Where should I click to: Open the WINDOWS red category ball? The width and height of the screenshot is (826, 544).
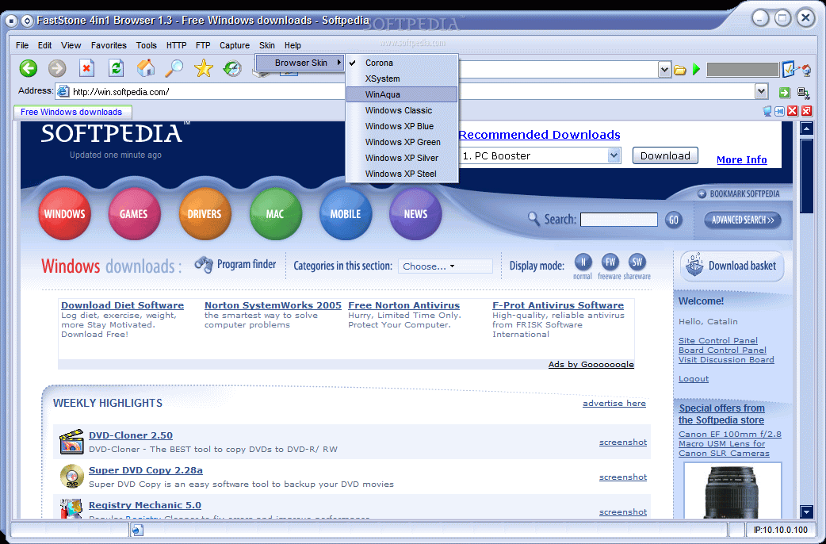64,214
